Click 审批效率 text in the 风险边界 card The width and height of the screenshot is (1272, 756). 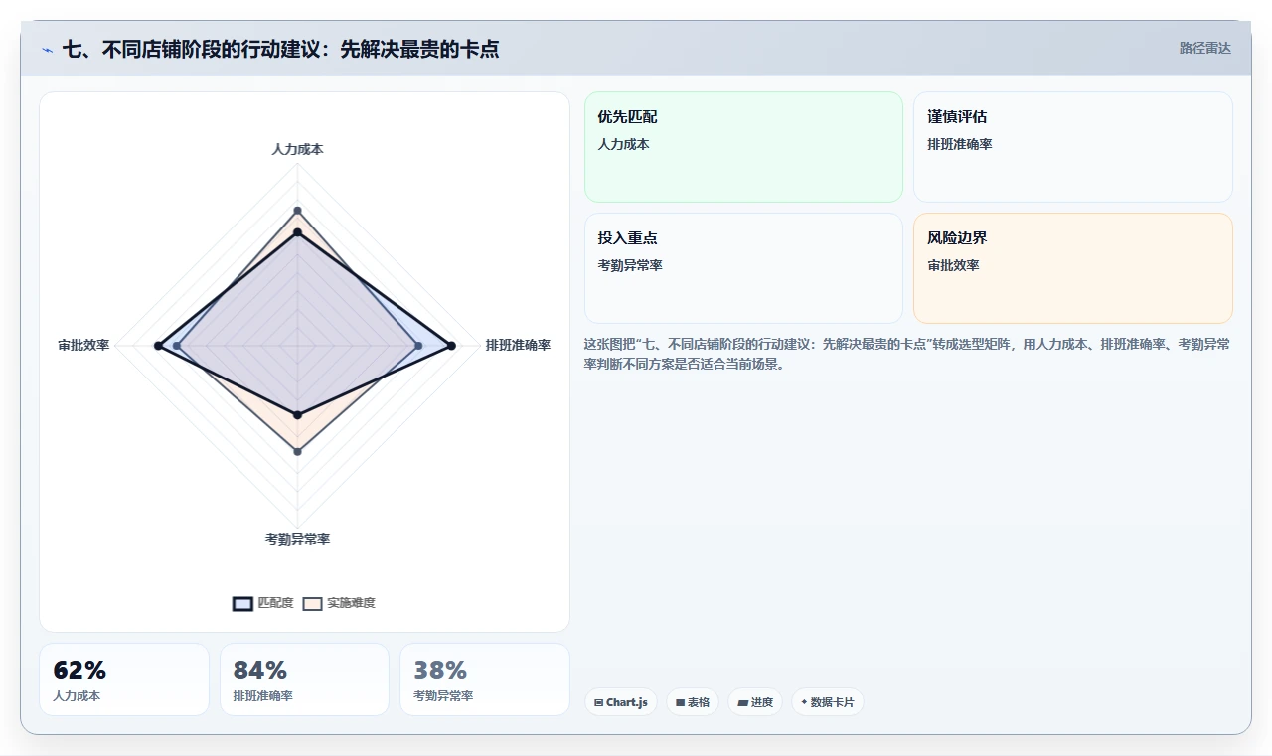coord(953,265)
